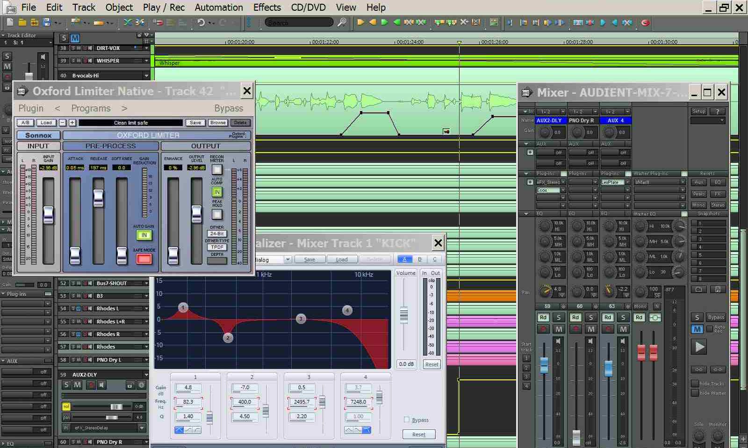The image size is (748, 448).
Task: Toggle the RECON METER button
Action: pyautogui.click(x=217, y=169)
